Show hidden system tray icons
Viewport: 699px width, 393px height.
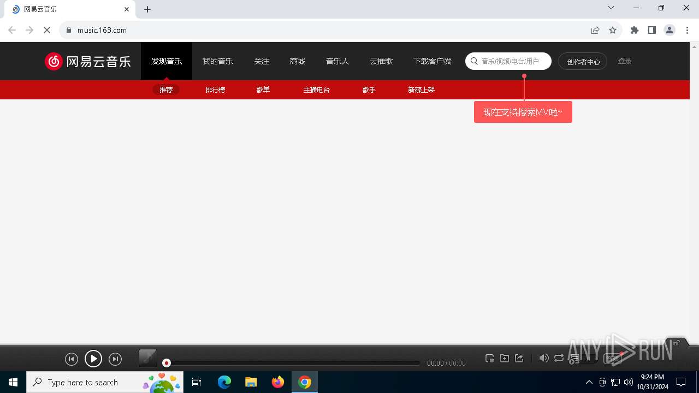(x=589, y=382)
